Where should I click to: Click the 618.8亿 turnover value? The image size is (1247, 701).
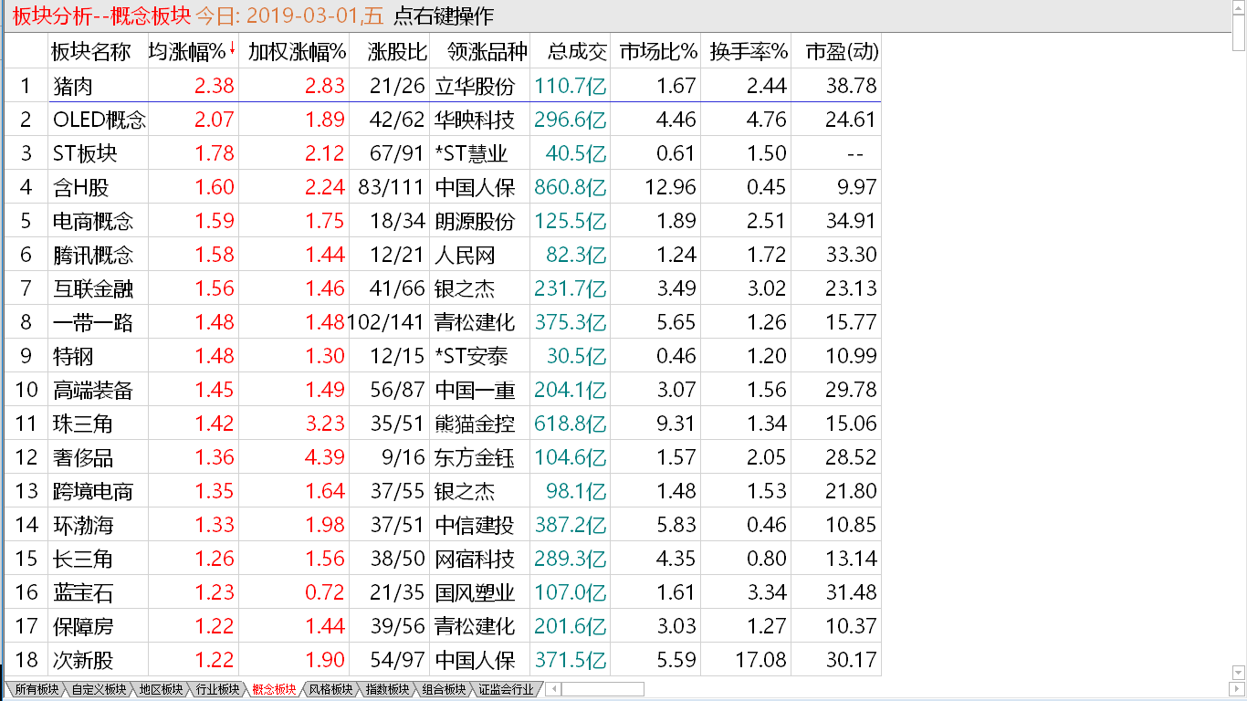(571, 424)
